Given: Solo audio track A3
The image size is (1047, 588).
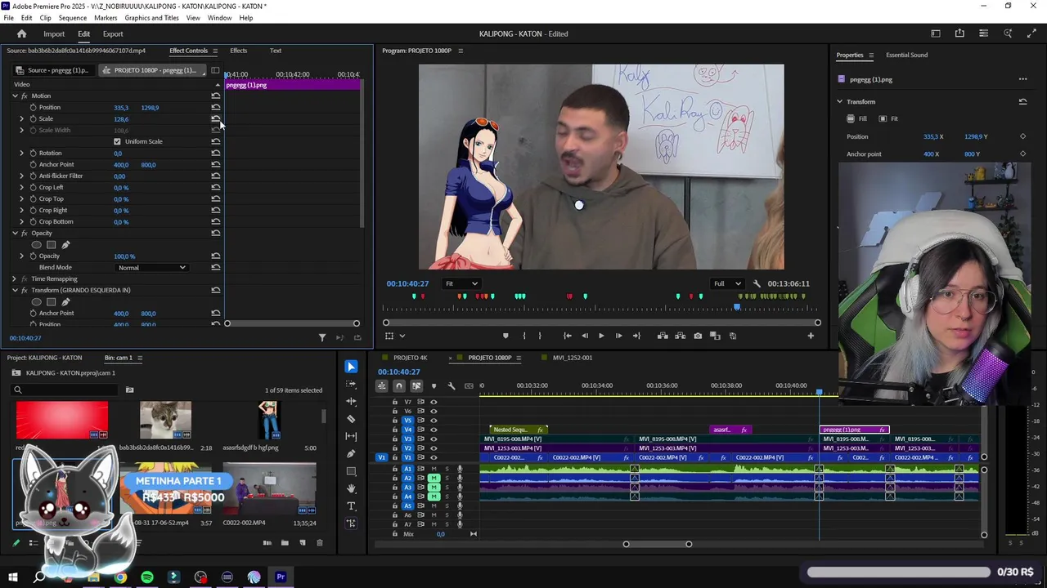Looking at the screenshot, I should [x=447, y=488].
